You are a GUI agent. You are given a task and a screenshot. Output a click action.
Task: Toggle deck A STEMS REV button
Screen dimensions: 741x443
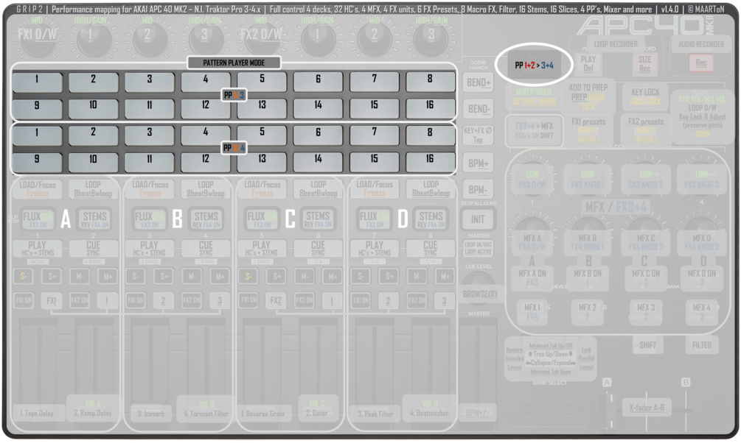click(94, 219)
